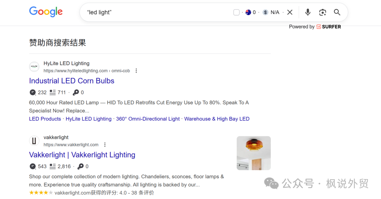Click the Australia flag volume indicator
Image resolution: width=381 pixels, height=199 pixels.
248,12
